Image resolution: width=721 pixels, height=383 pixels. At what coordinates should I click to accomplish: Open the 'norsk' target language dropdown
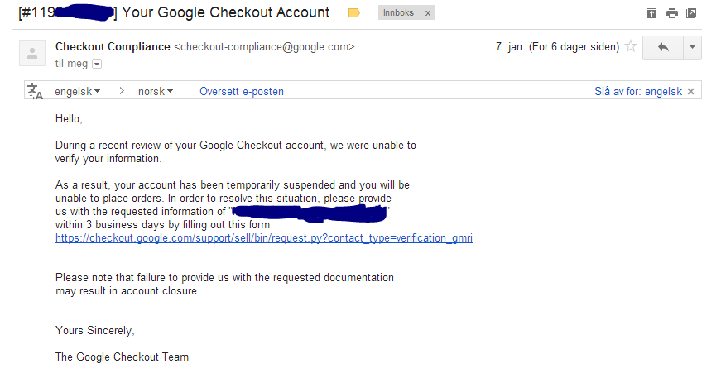tap(156, 91)
